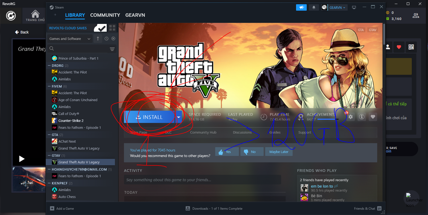
Task: Click REVOLTG CLOUD SAVES header
Action: [x=68, y=28]
